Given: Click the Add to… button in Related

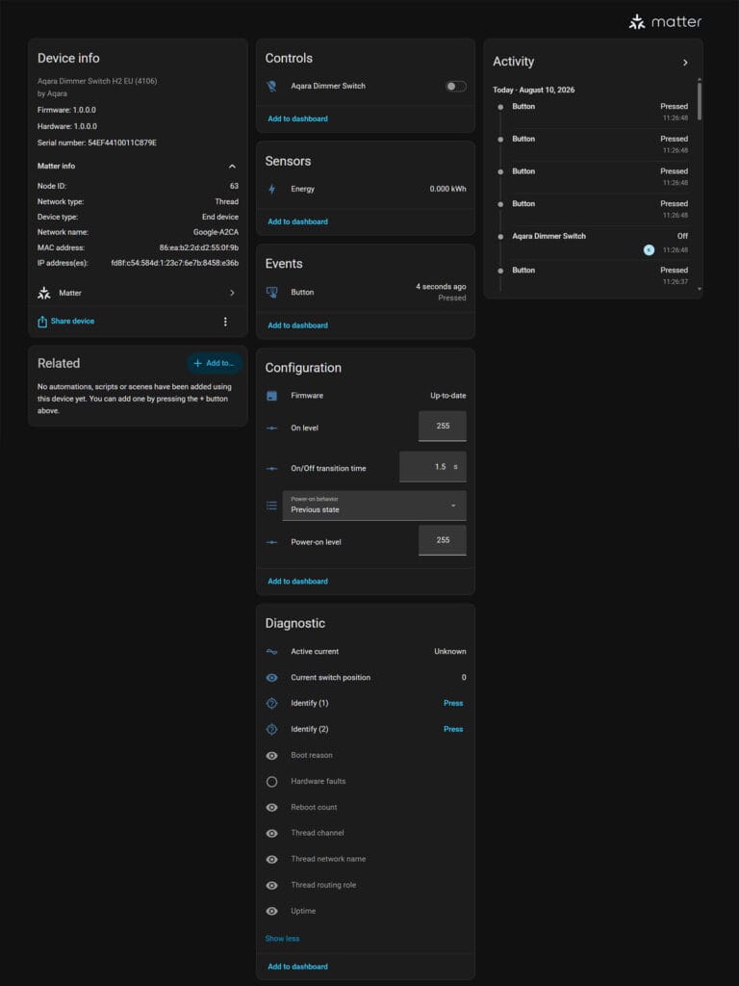Looking at the screenshot, I should coord(215,363).
